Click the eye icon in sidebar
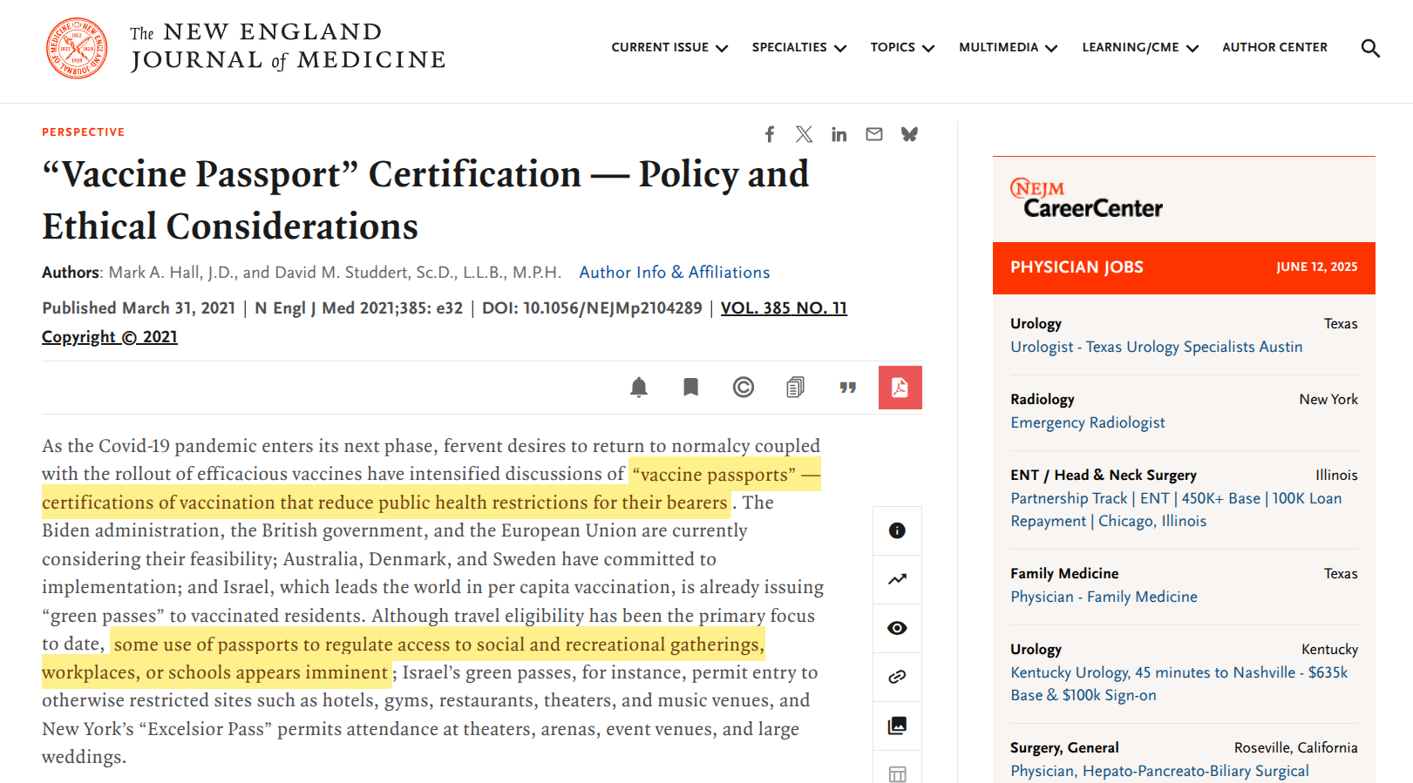This screenshot has height=783, width=1413. coord(897,628)
